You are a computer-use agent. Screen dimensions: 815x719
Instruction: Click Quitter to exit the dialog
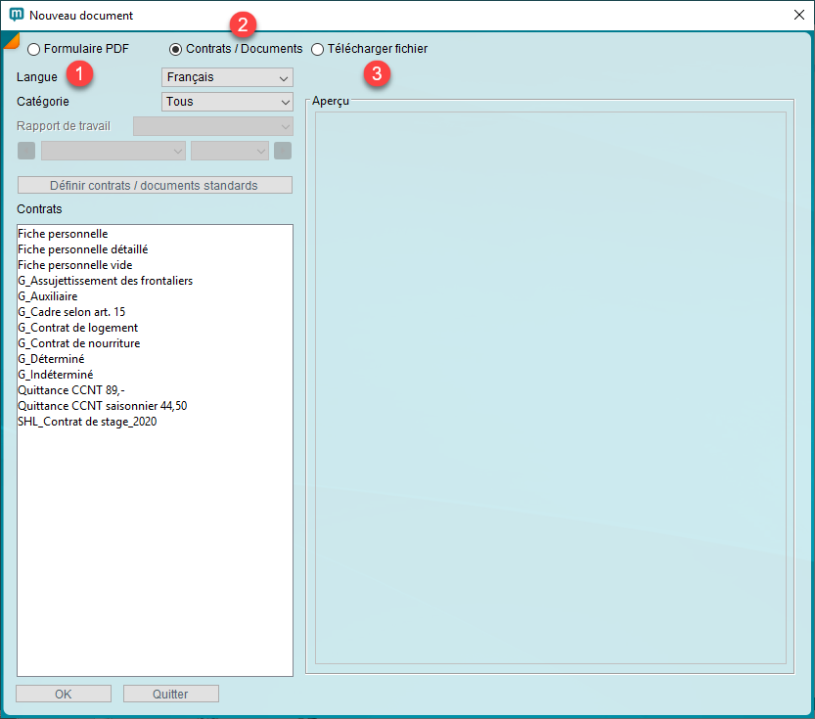pos(170,693)
